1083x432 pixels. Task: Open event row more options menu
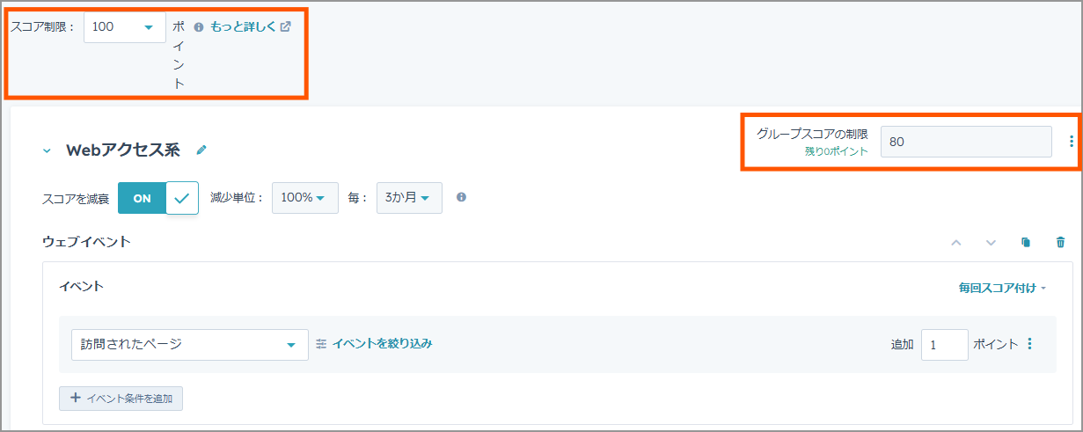pos(1029,344)
